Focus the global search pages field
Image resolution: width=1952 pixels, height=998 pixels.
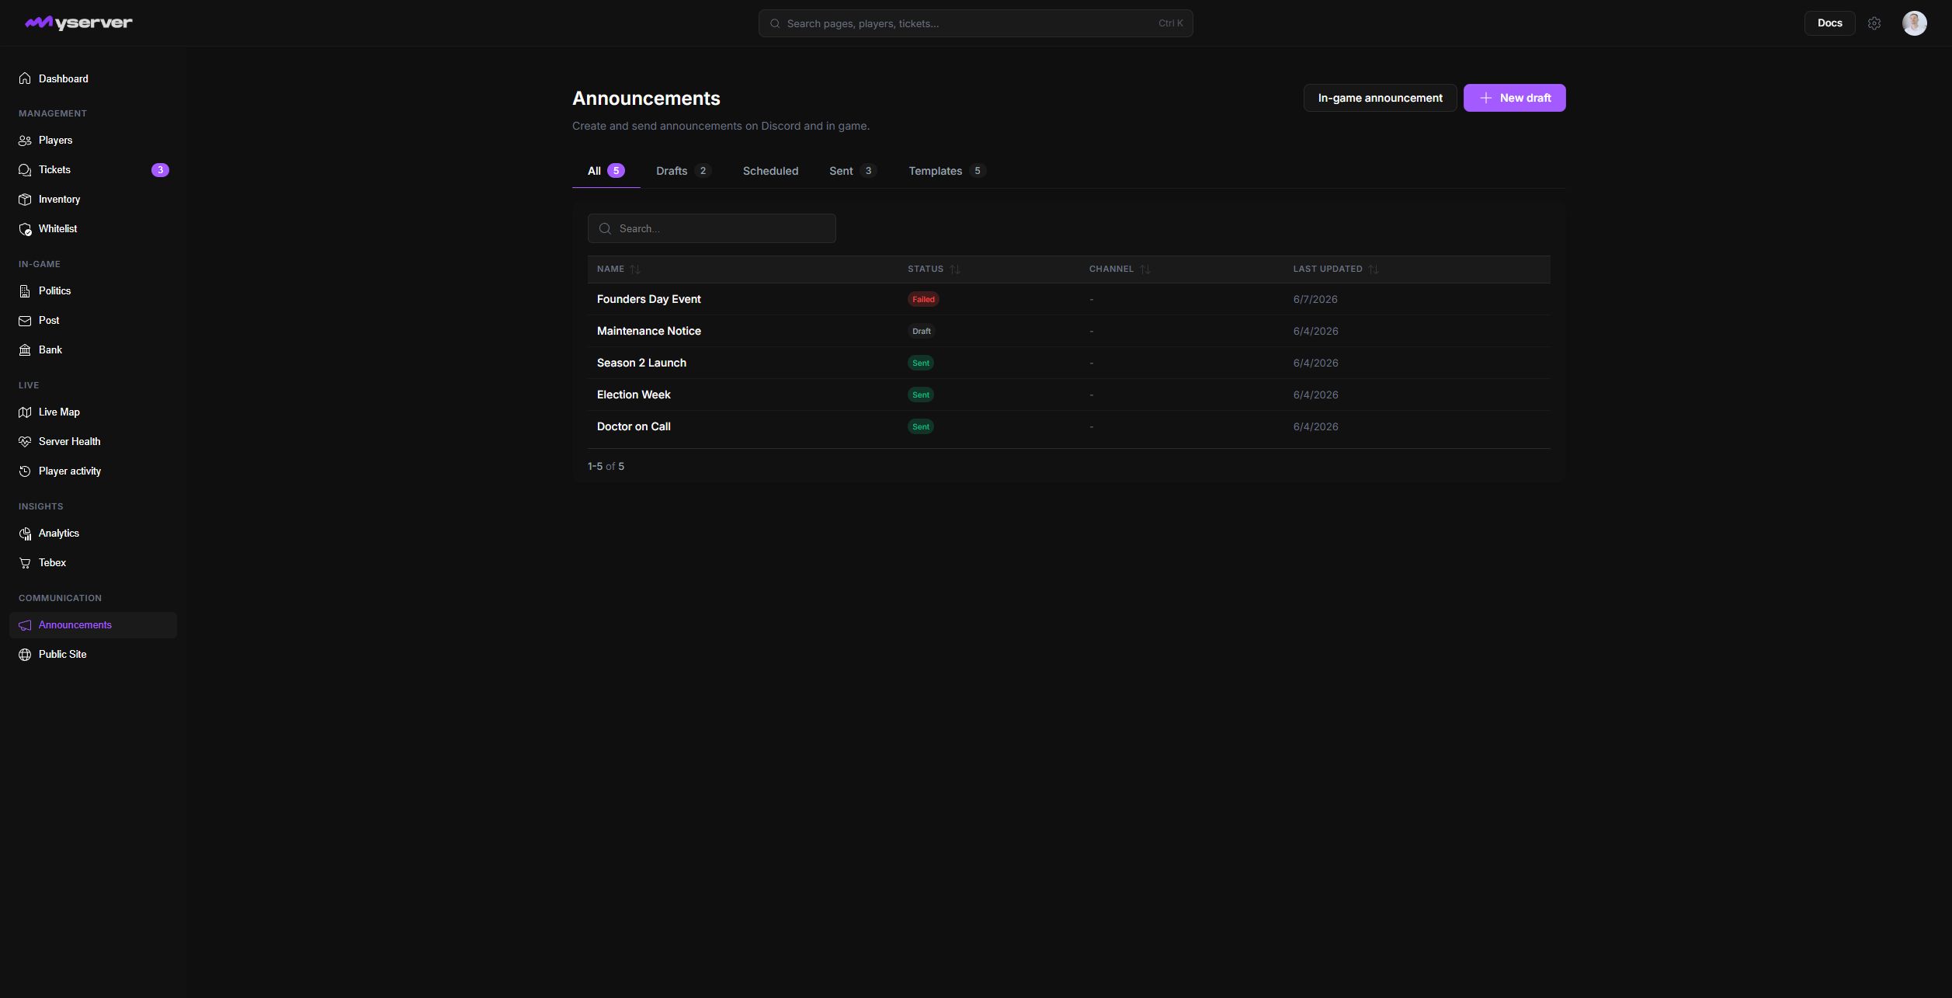point(975,23)
